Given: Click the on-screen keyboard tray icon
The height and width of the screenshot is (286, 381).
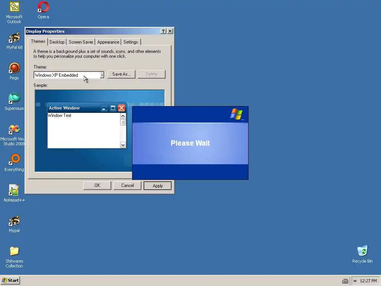Looking at the screenshot, I should pos(345,281).
